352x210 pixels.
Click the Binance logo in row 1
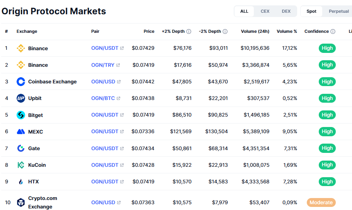pos(21,48)
